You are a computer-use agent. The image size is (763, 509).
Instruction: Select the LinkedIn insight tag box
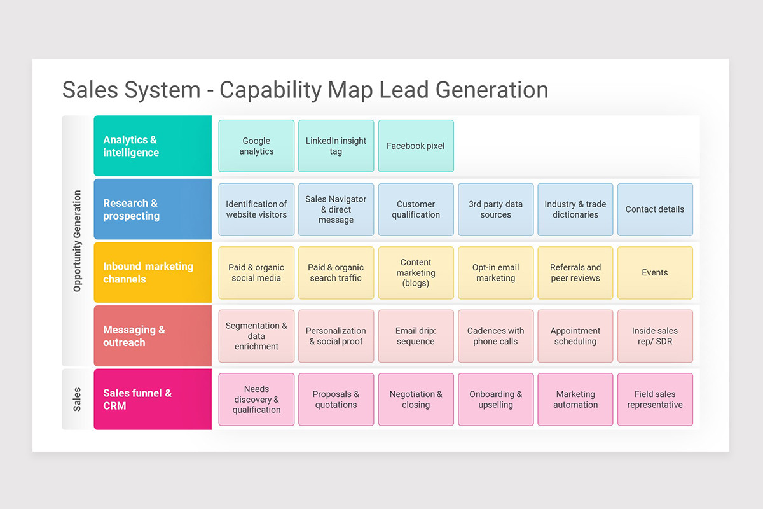336,146
